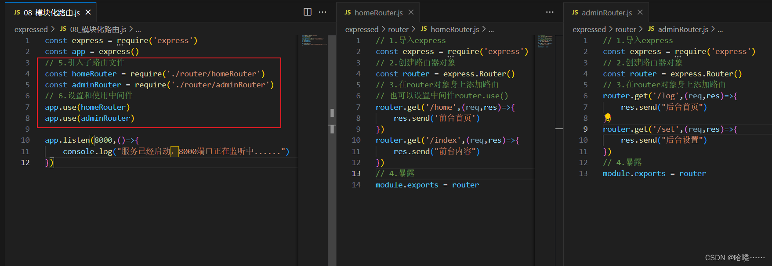The height and width of the screenshot is (266, 772).
Task: Click expressed breadcrumb in homeRouter.js editor
Action: [x=362, y=29]
